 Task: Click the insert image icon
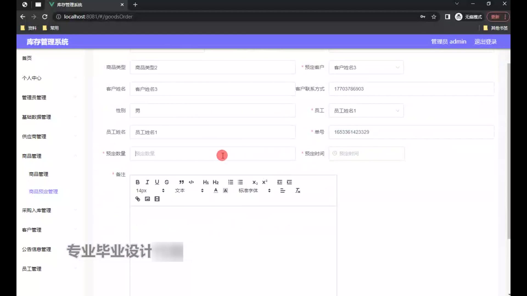(147, 199)
